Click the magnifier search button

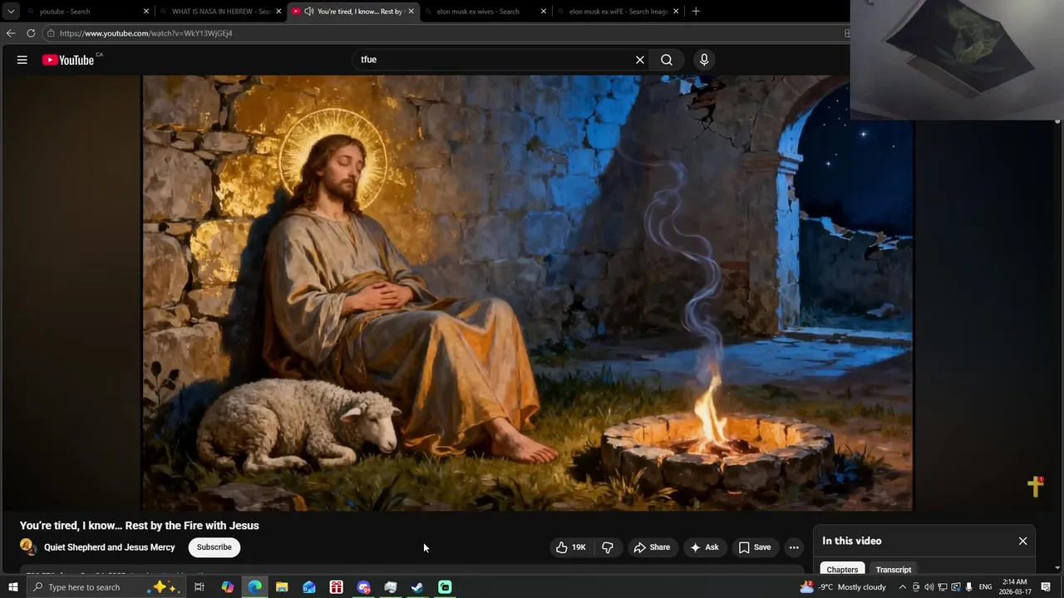coord(667,60)
